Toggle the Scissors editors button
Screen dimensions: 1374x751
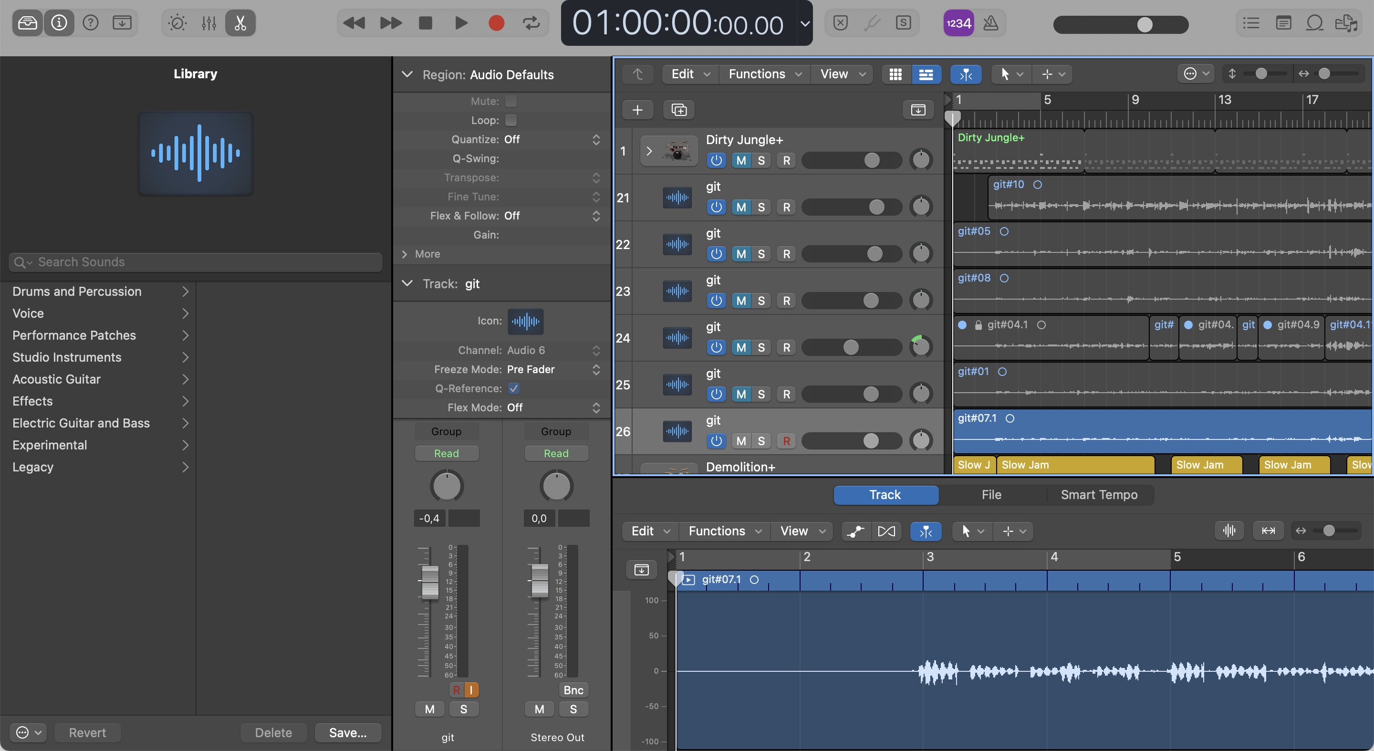(x=240, y=23)
